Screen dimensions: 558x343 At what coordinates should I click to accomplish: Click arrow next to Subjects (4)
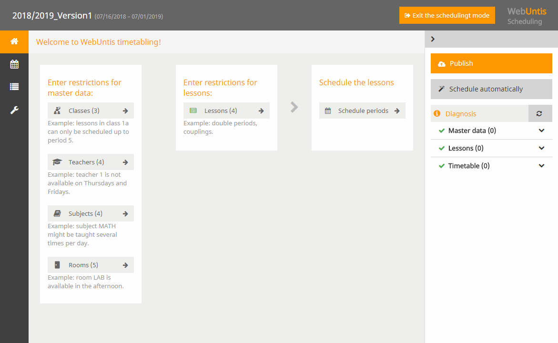tap(125, 214)
